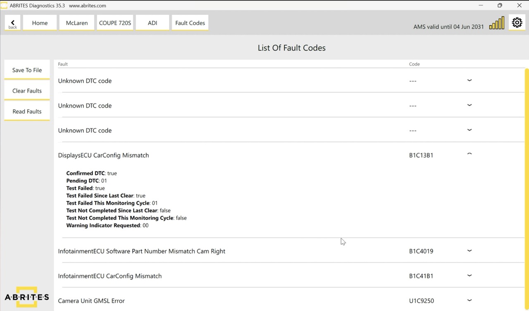Click the Fault column header
529x311 pixels.
[x=63, y=64]
